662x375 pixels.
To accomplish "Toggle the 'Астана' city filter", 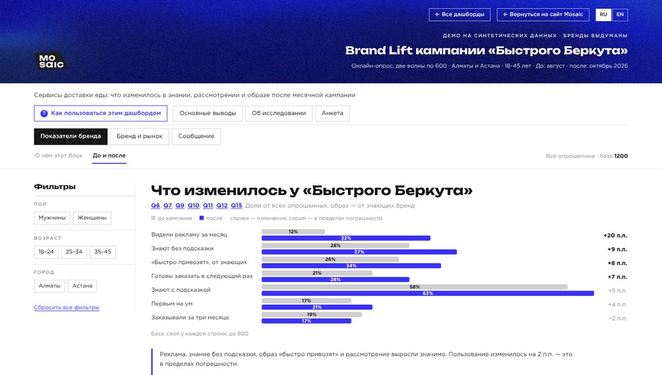I will coord(82,286).
